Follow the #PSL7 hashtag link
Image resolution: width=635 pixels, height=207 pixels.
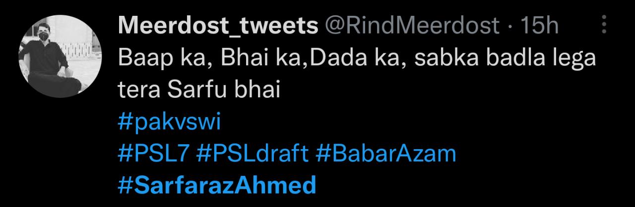pyautogui.click(x=154, y=155)
